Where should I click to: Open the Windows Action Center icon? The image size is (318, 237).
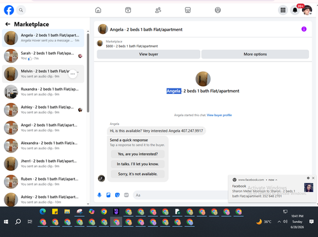(312, 222)
